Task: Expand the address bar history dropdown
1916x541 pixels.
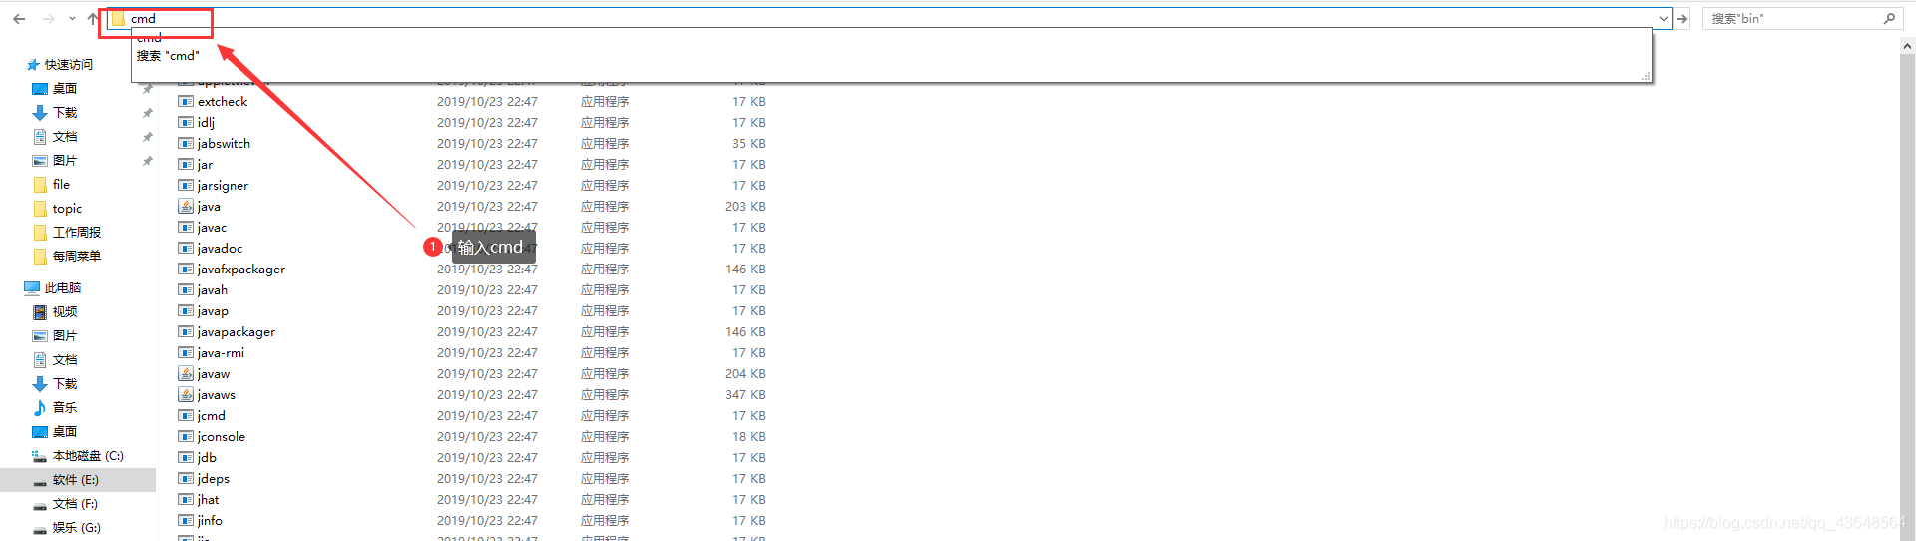Action: (1663, 19)
